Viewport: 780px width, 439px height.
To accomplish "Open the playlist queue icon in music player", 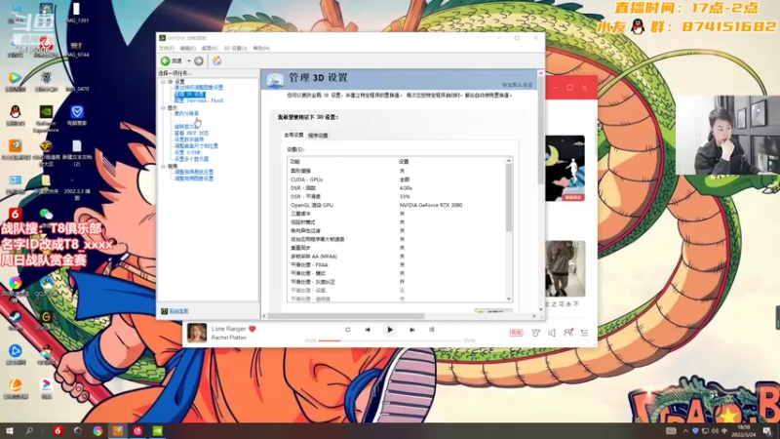I will point(584,333).
